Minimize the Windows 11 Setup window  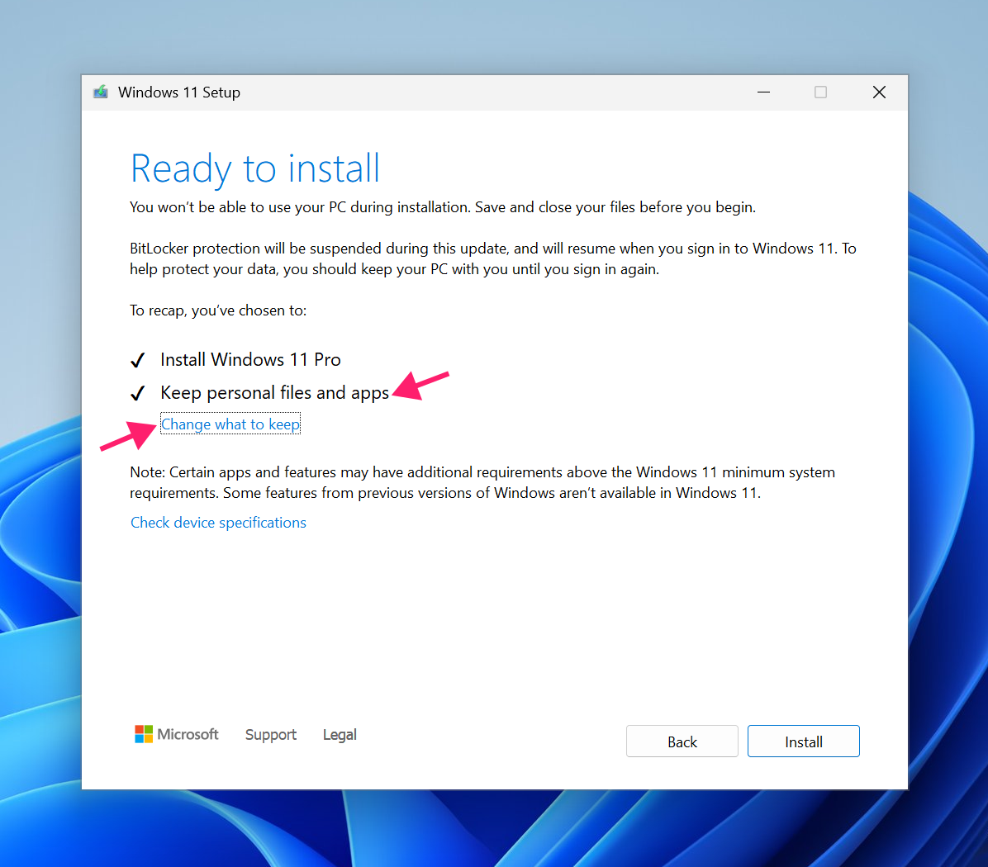(763, 92)
